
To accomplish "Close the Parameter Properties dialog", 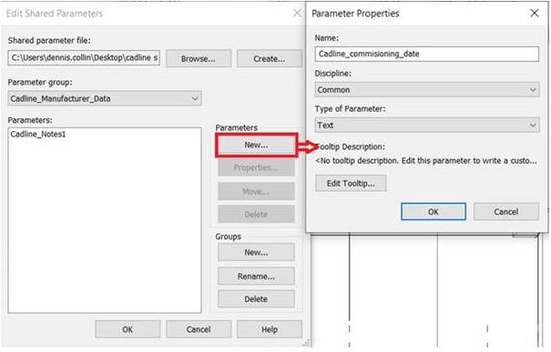I will (x=535, y=13).
